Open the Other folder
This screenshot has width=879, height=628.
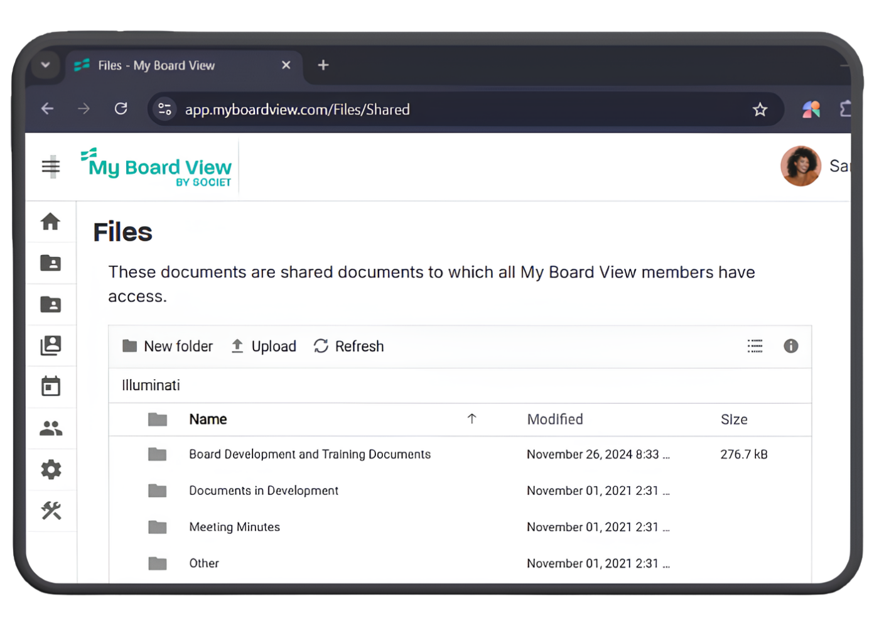pyautogui.click(x=204, y=563)
